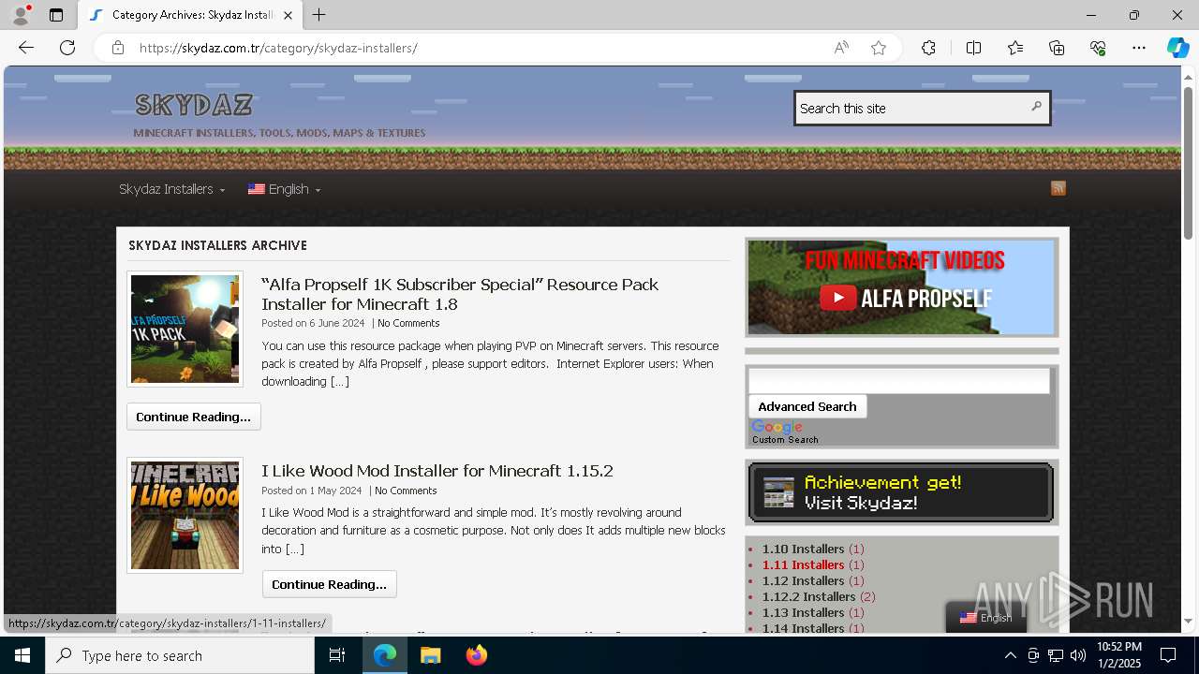Click the browser profile icon
The width and height of the screenshot is (1199, 674).
[x=21, y=15]
